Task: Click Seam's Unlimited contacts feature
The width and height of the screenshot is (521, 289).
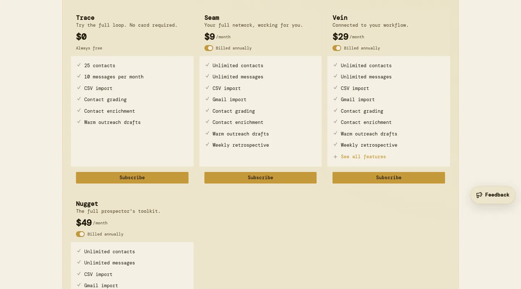Action: 238,65
